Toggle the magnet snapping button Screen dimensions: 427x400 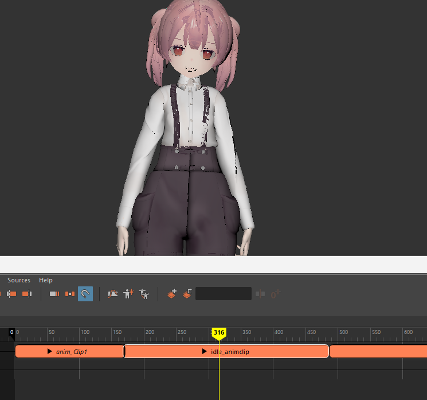coord(85,294)
